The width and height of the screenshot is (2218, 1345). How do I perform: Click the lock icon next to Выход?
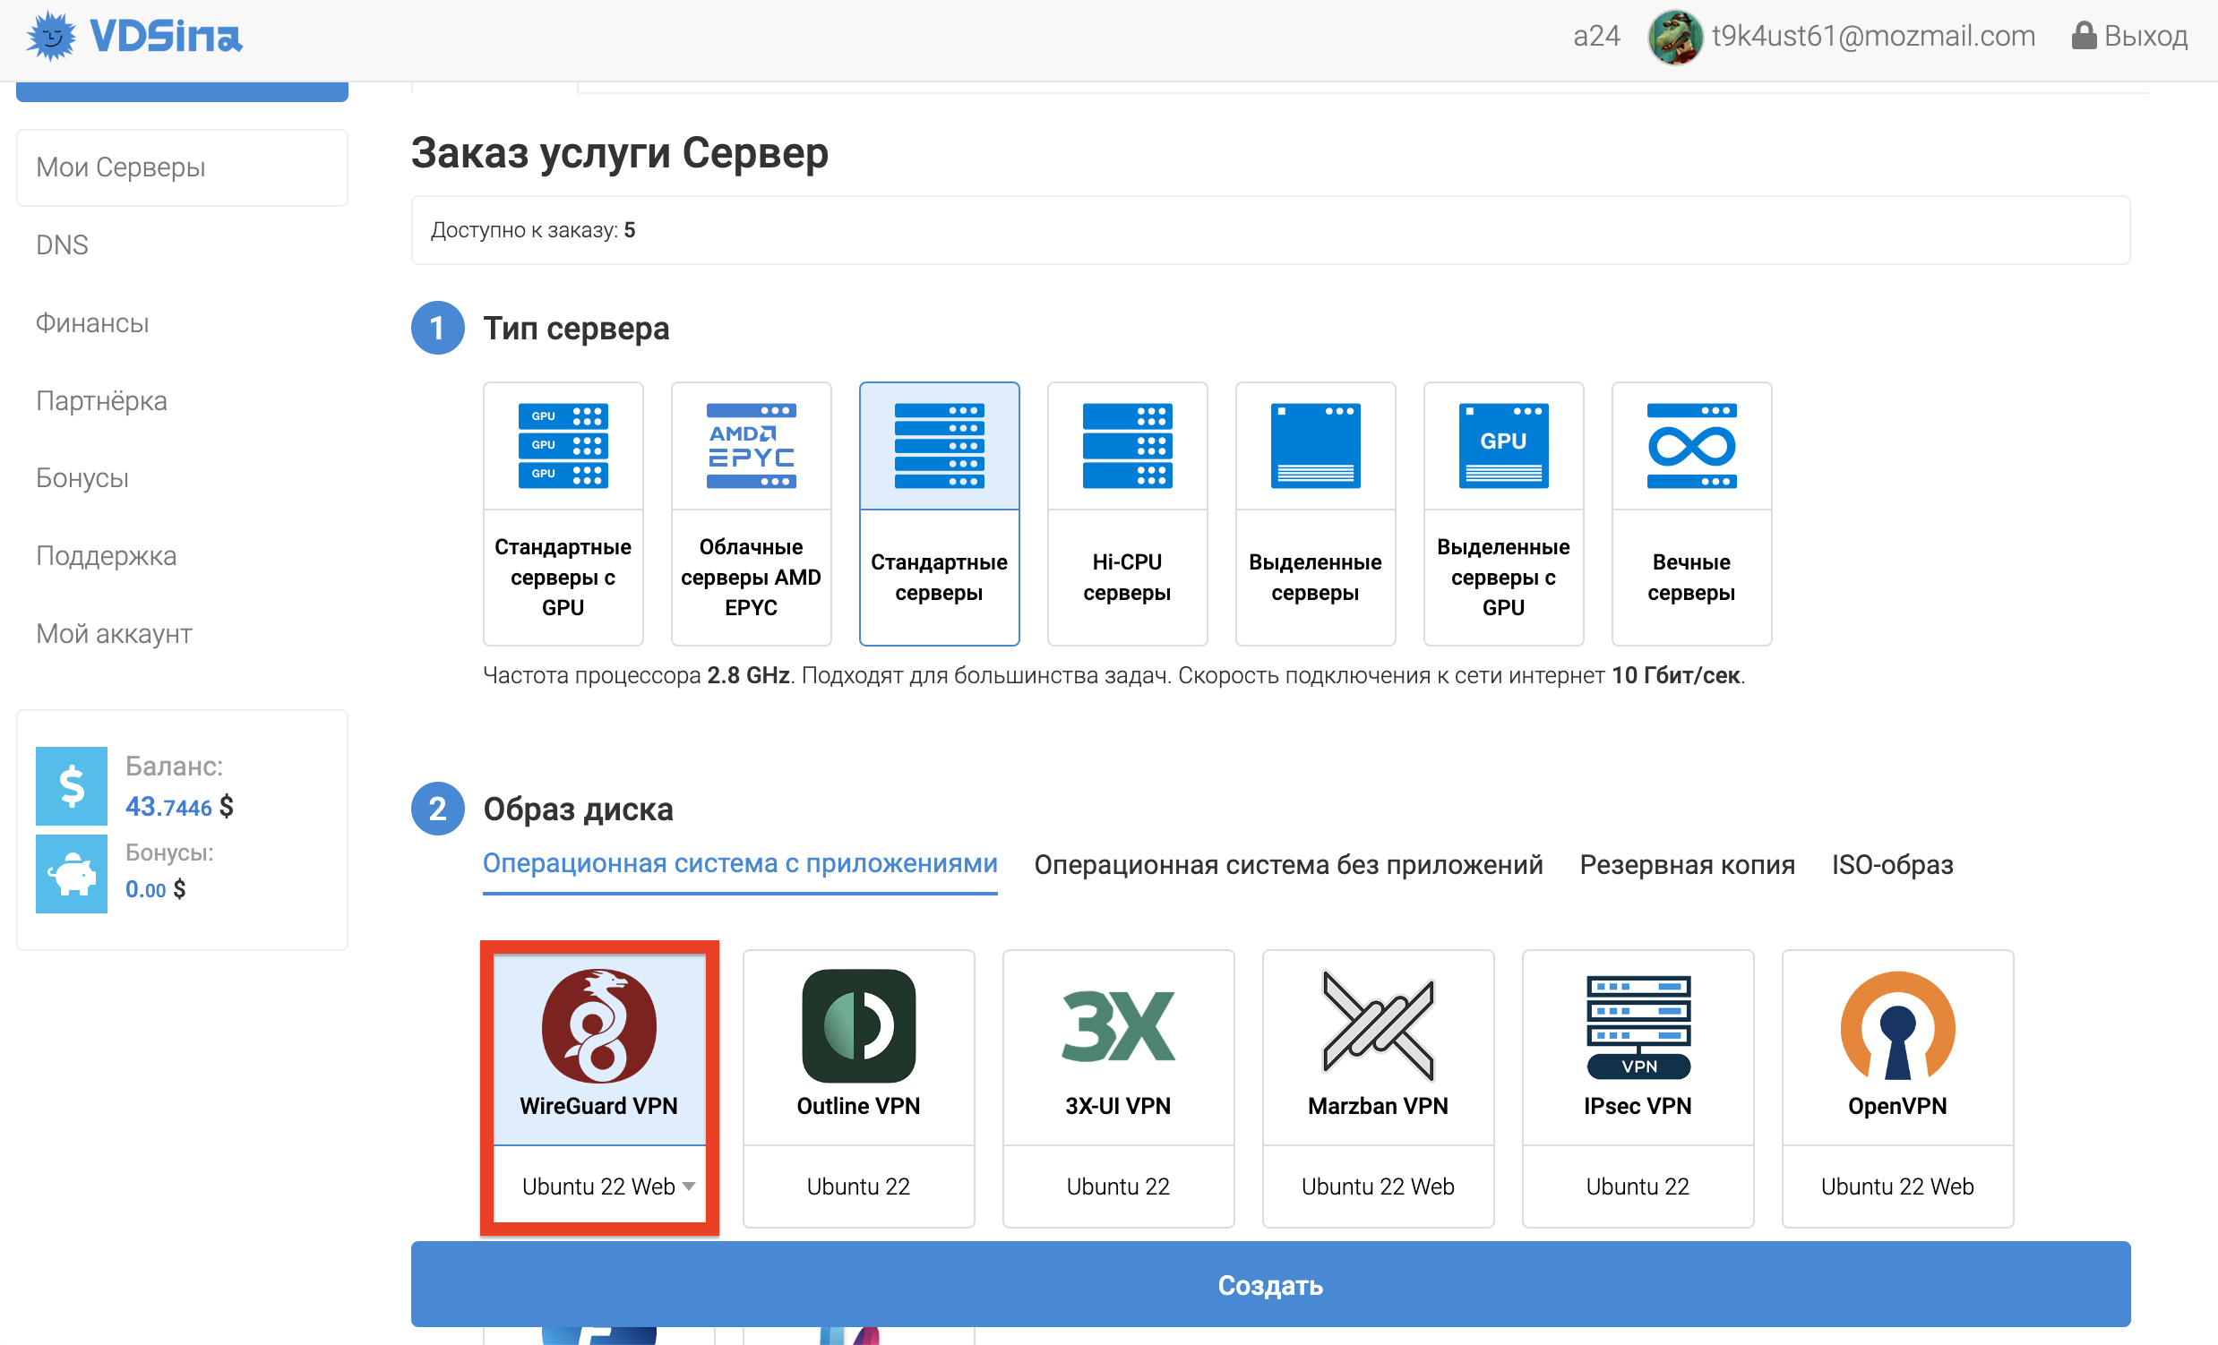coord(2083,35)
